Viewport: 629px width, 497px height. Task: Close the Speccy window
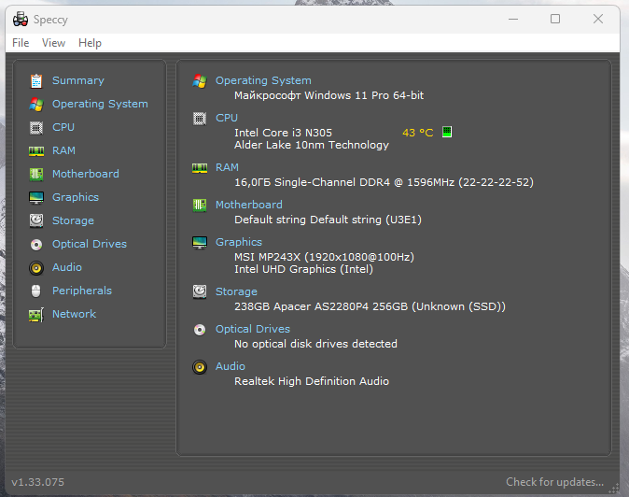point(598,19)
